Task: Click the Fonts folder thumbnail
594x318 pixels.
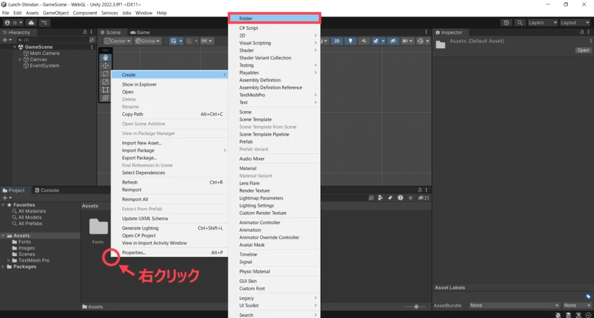Action: (x=99, y=226)
